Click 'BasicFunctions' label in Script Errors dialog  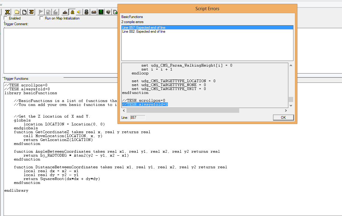coord(132,17)
